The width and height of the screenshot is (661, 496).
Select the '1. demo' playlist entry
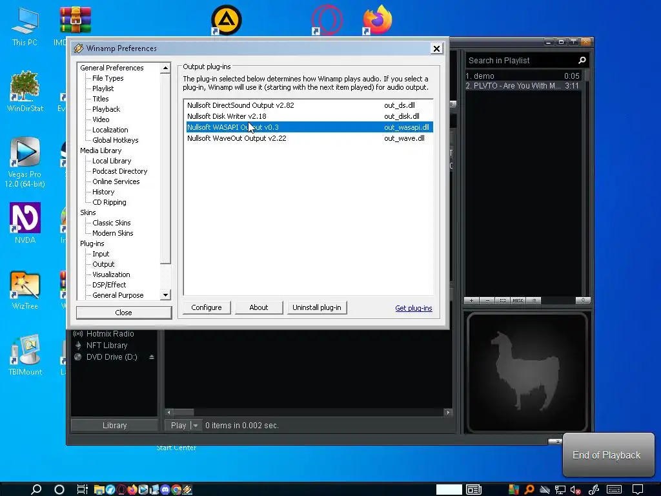pos(523,76)
